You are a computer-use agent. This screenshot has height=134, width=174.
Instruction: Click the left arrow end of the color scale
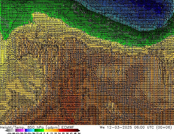pos(6,130)
